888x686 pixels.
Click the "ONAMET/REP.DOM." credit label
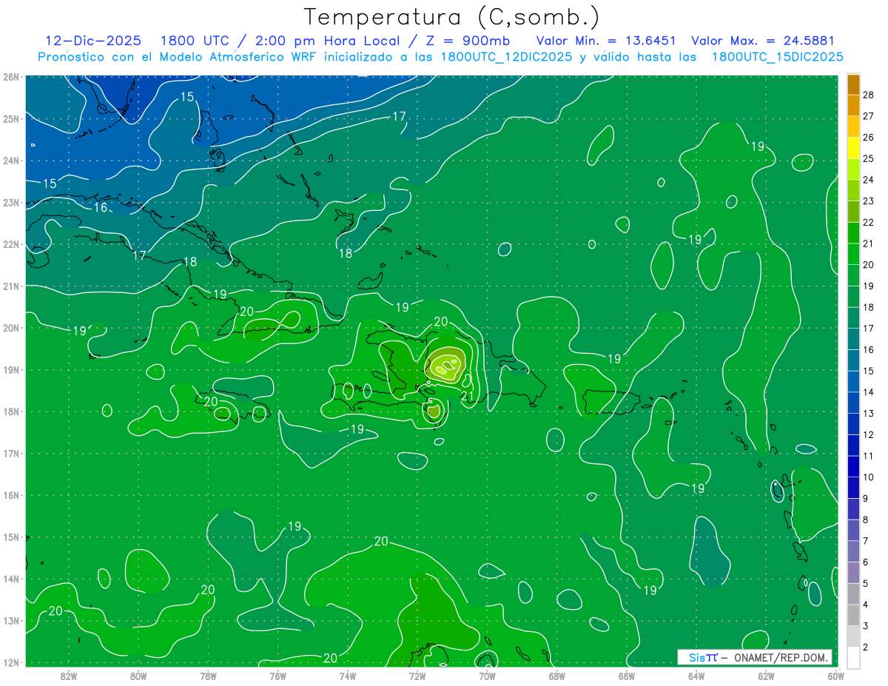click(781, 657)
